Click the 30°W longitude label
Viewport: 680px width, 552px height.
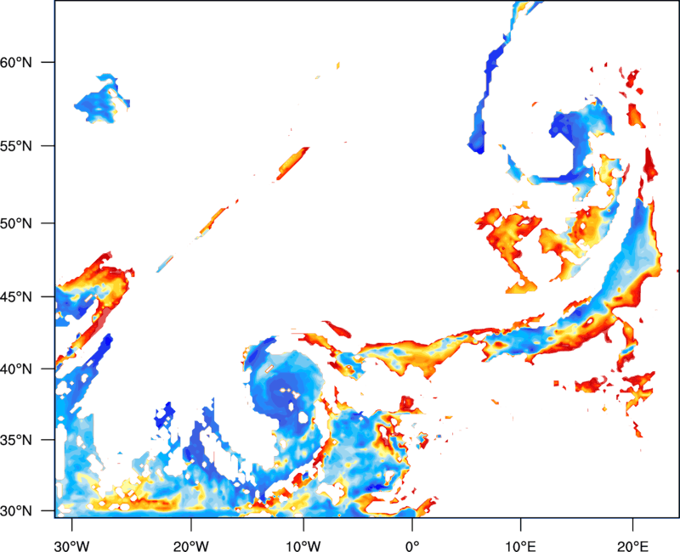(71, 546)
